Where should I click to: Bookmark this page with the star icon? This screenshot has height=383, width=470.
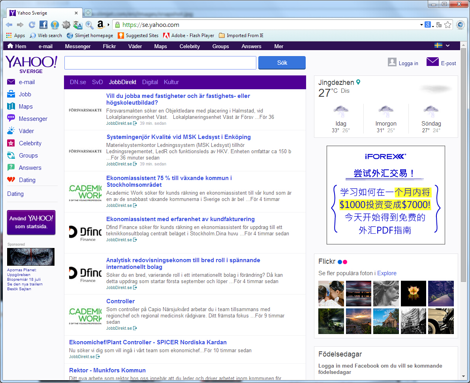pos(448,25)
